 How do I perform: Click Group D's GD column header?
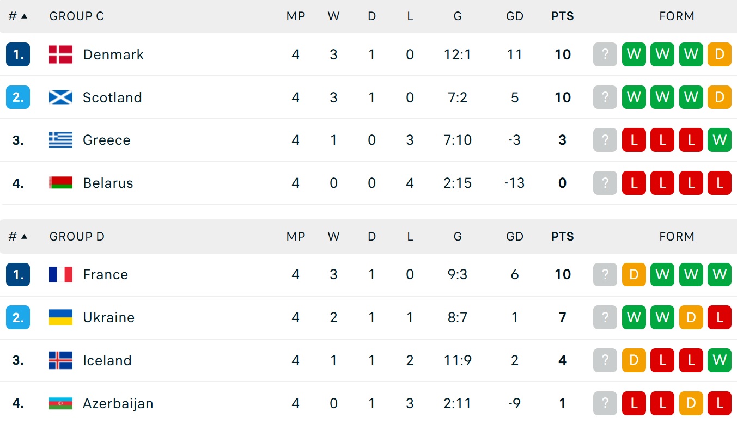click(x=514, y=237)
